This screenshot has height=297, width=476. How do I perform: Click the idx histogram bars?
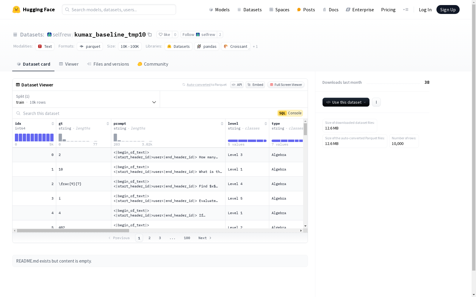coord(34,138)
